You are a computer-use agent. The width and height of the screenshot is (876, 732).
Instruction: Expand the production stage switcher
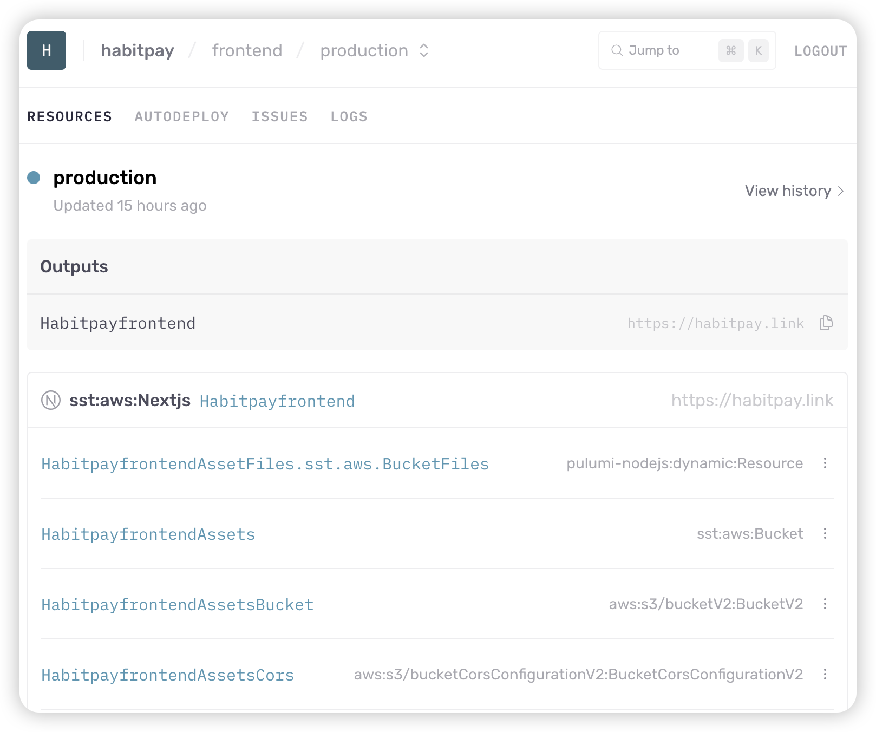pos(424,50)
